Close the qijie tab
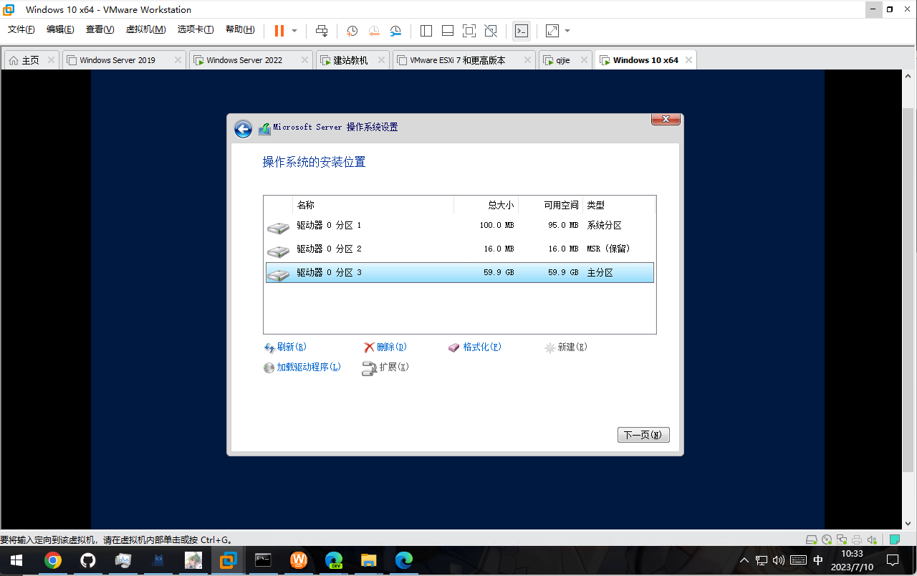 tap(585, 60)
